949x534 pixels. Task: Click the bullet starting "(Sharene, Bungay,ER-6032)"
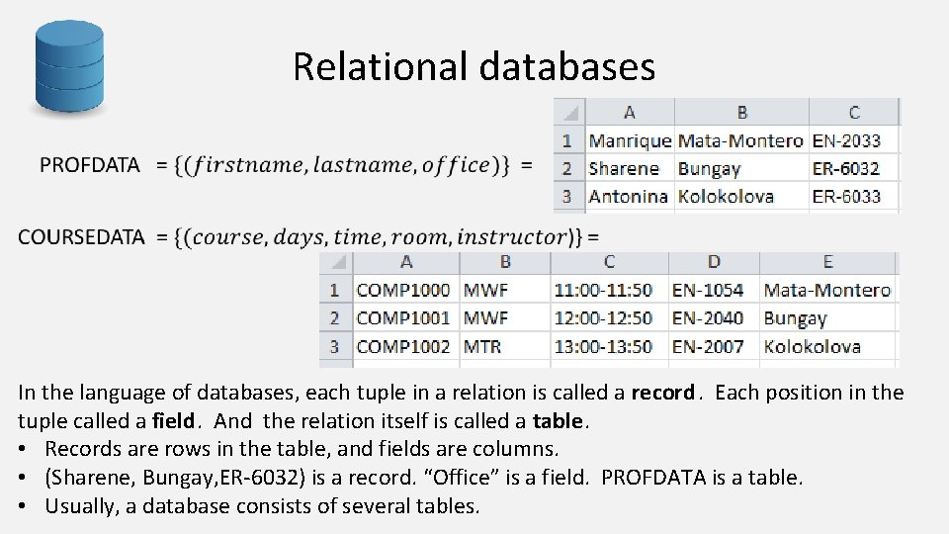tap(424, 477)
